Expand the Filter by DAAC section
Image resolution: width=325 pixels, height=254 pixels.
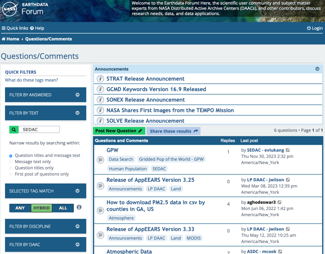pyautogui.click(x=46, y=244)
